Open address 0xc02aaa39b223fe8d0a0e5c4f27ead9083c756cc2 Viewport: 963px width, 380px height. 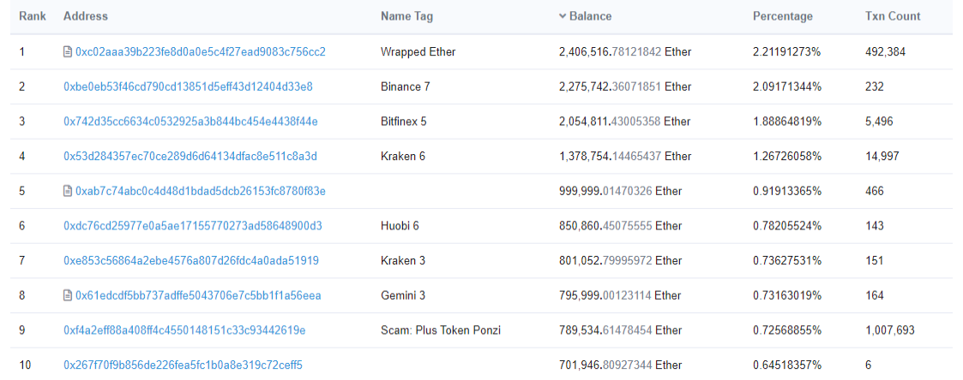200,52
